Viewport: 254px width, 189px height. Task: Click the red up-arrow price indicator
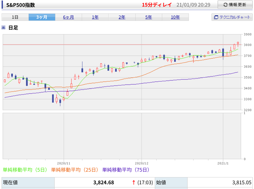(x=134, y=182)
